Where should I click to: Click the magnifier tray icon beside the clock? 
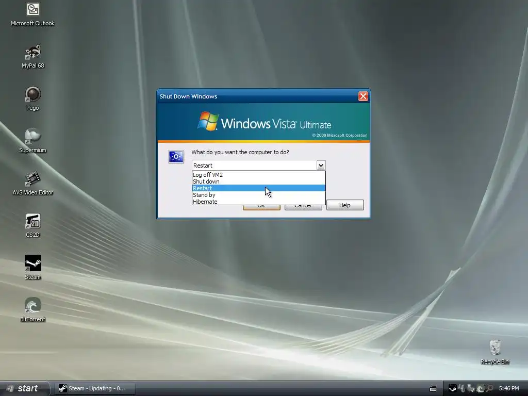[490, 388]
